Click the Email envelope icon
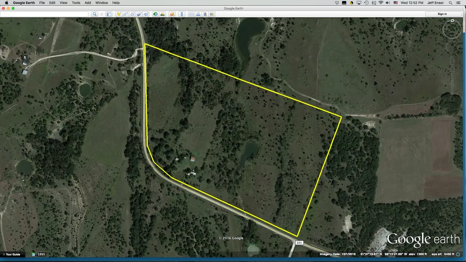Image resolution: width=466 pixels, height=262 pixels. click(x=191, y=14)
